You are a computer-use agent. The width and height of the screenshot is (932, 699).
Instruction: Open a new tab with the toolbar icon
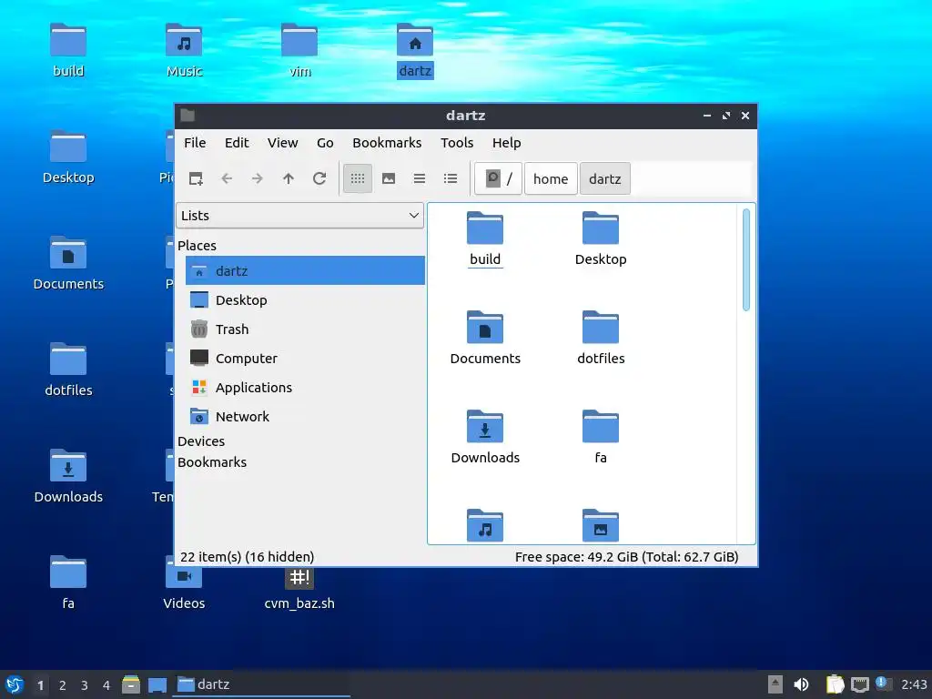[196, 178]
